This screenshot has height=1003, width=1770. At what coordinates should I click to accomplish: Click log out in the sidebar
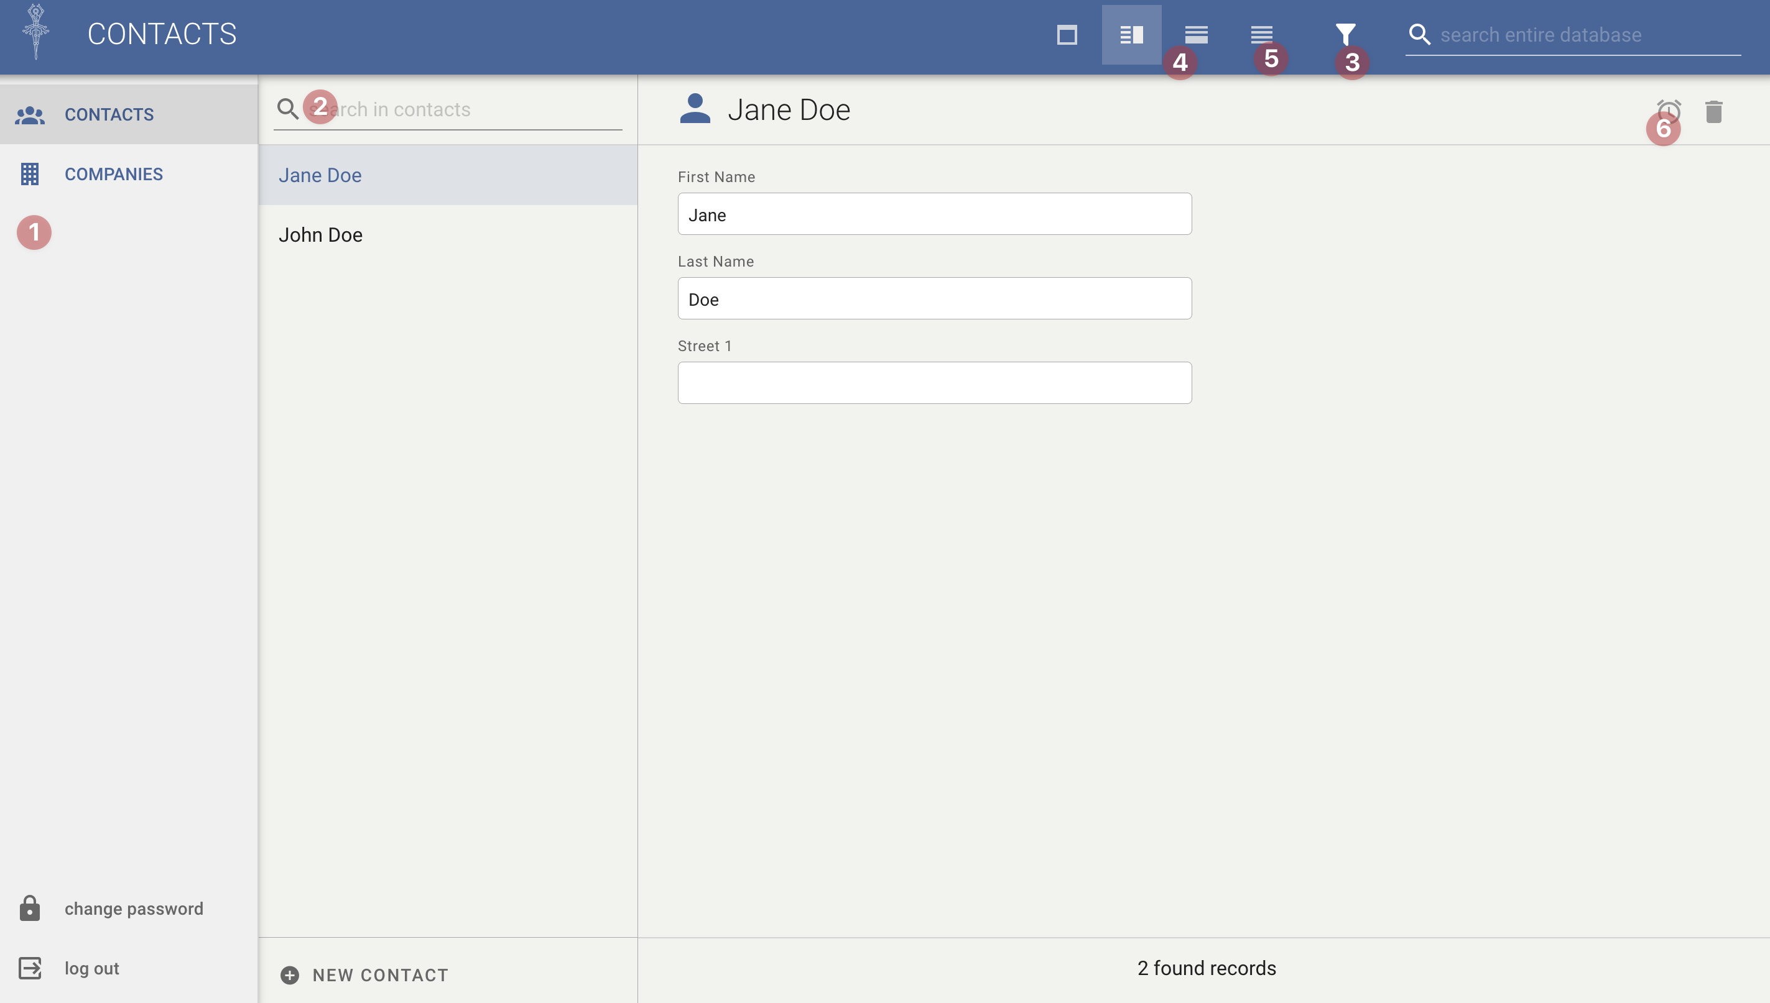pyautogui.click(x=91, y=968)
